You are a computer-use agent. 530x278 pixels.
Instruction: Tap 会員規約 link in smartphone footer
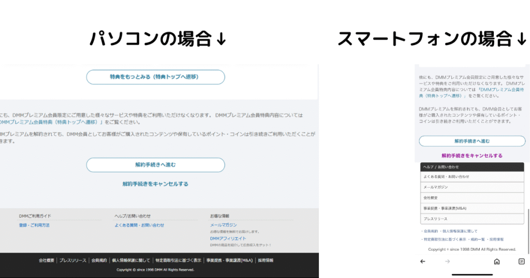click(x=431, y=231)
